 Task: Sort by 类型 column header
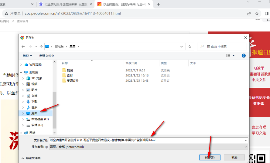pos(164,63)
